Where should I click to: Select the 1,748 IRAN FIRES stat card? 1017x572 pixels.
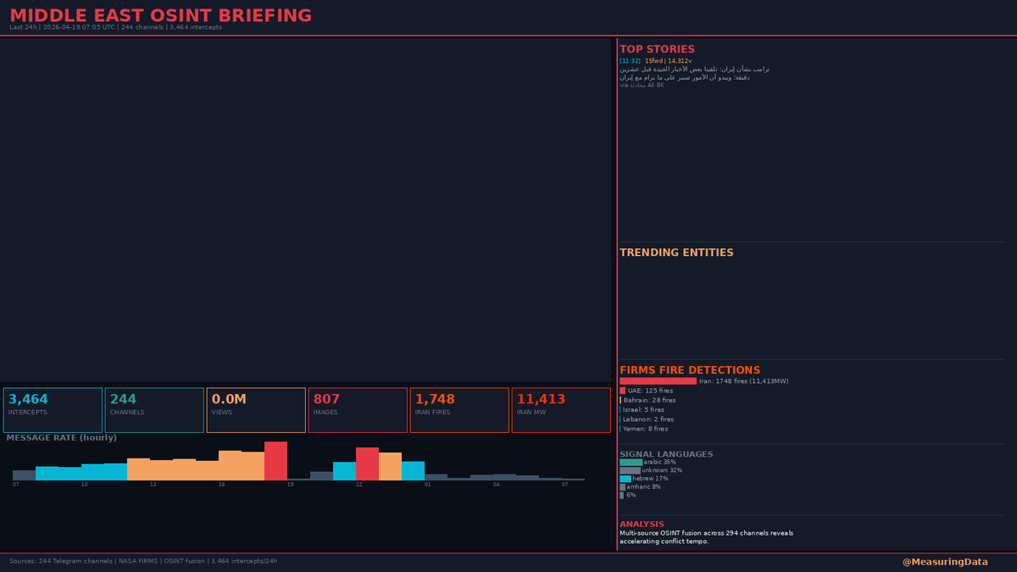(459, 410)
